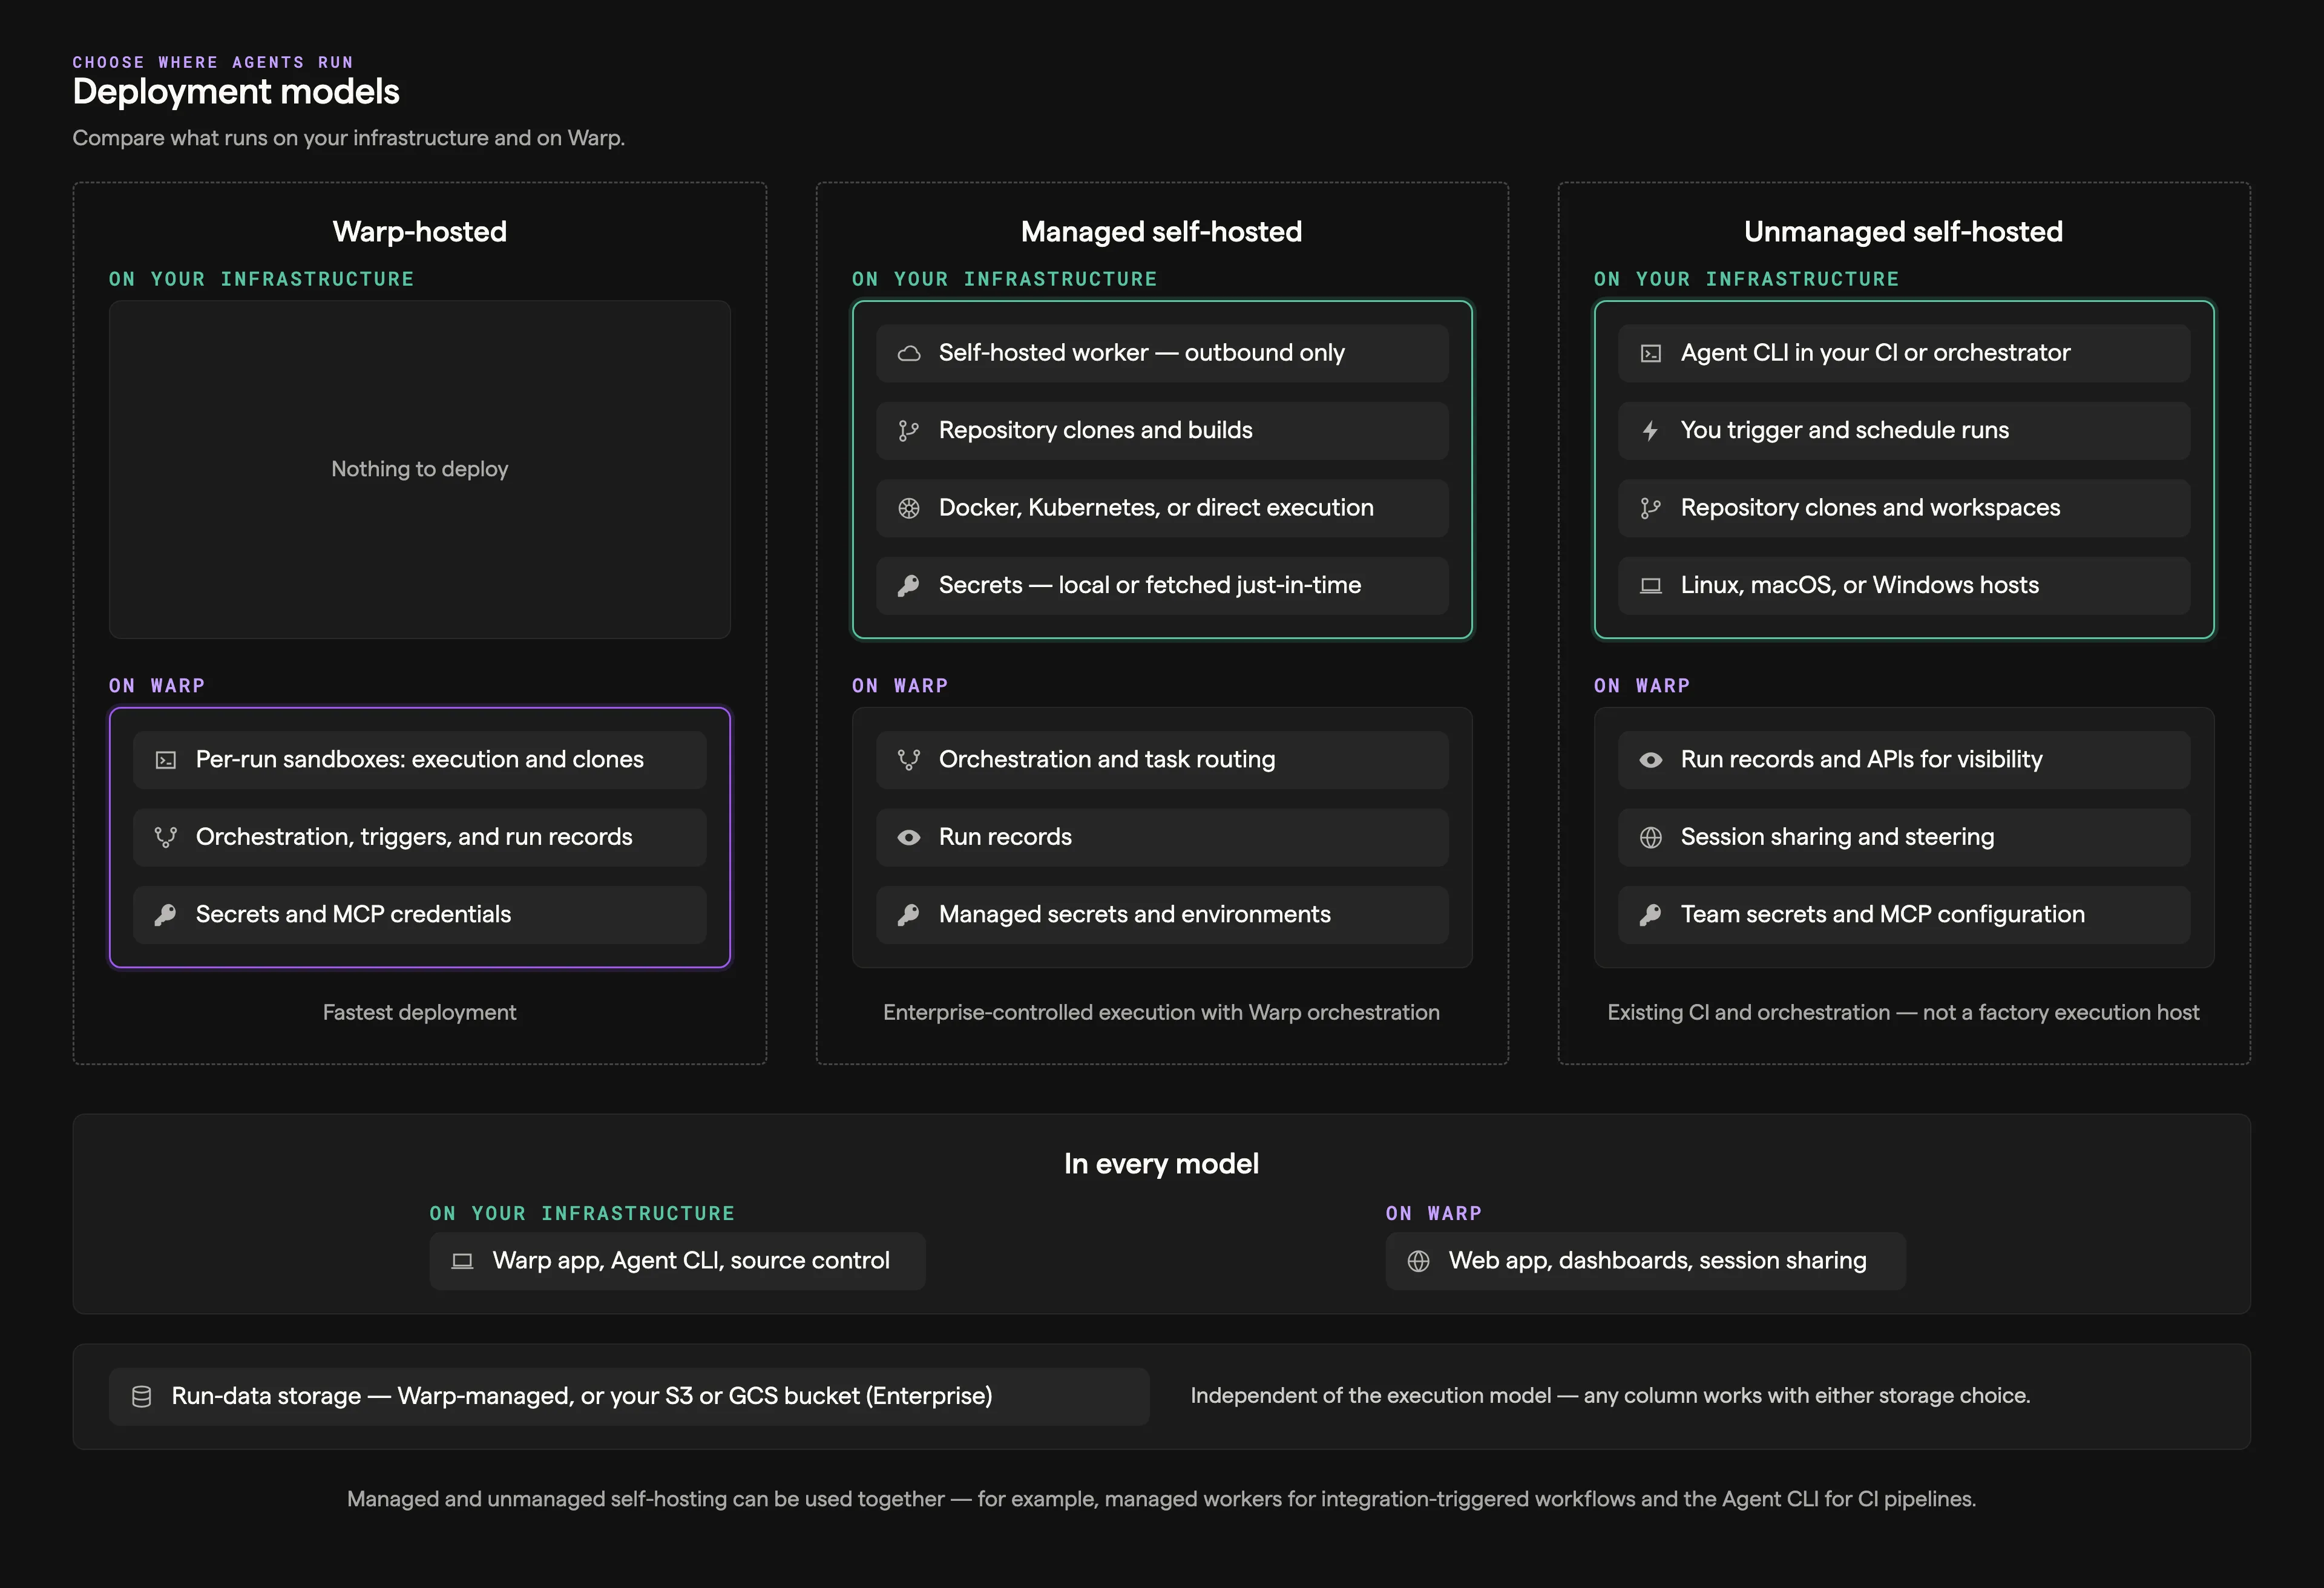The width and height of the screenshot is (2324, 1588).
Task: Click the laptop icon beside Warp app, Agent CLI
Action: (462, 1262)
